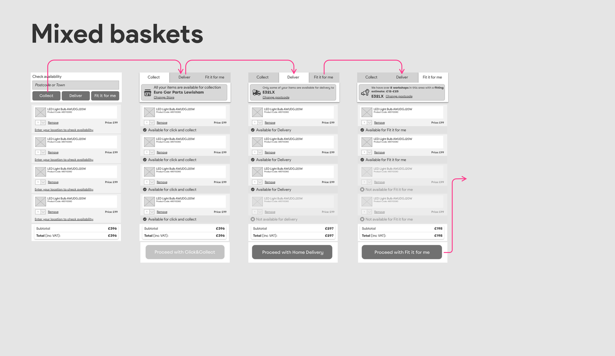Switch to Deliver tab in the Euro Car Parts panel
The image size is (615, 356).
(184, 77)
